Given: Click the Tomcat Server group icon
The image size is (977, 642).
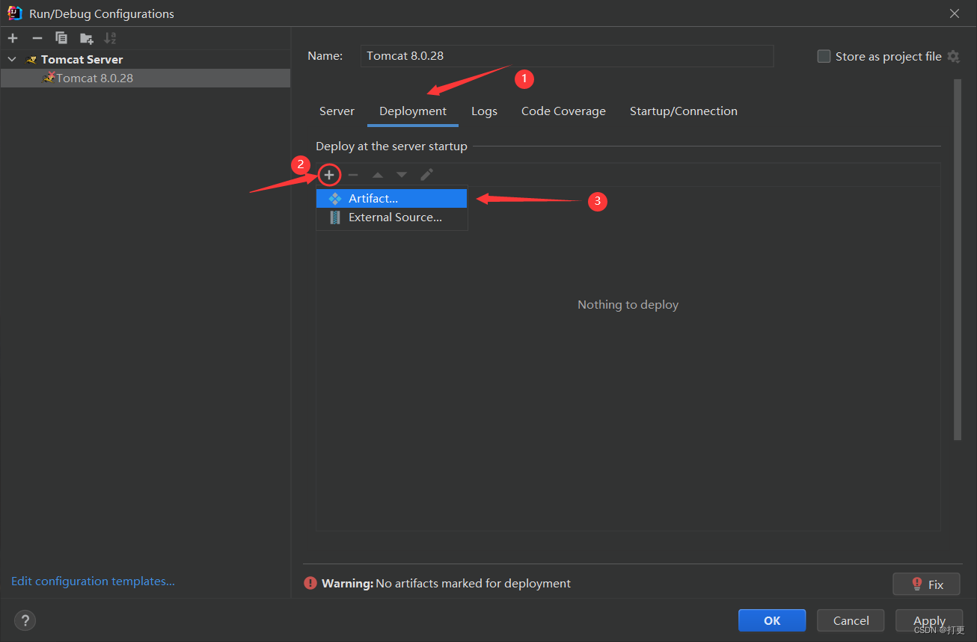Looking at the screenshot, I should click(31, 59).
